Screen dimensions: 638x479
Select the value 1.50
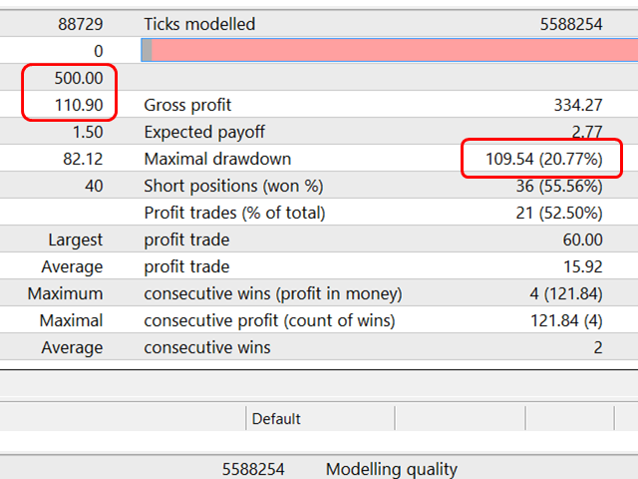click(x=88, y=132)
